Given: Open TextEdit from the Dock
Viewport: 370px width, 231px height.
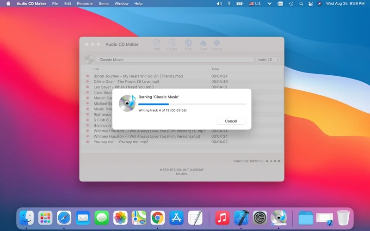Looking at the screenshot, I should pyautogui.click(x=195, y=218).
